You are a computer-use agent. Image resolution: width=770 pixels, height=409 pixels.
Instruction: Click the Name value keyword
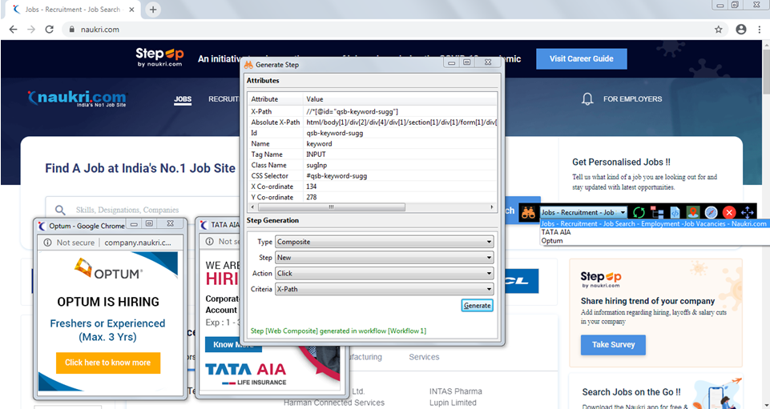pos(400,144)
